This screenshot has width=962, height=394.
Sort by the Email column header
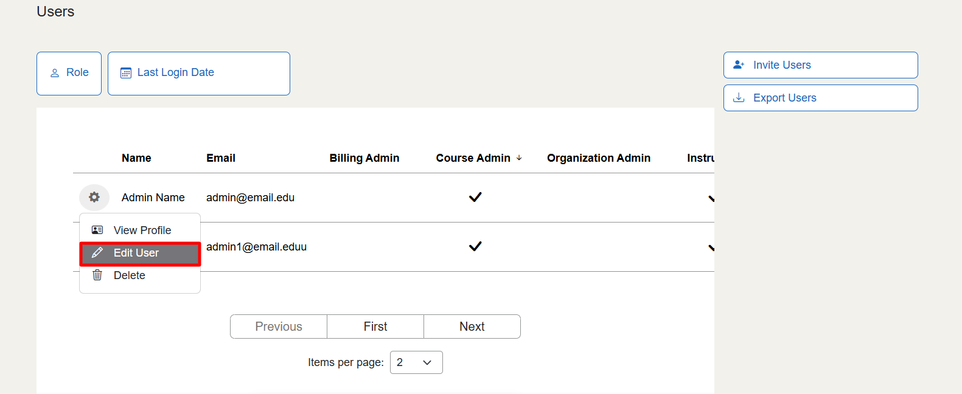[221, 158]
